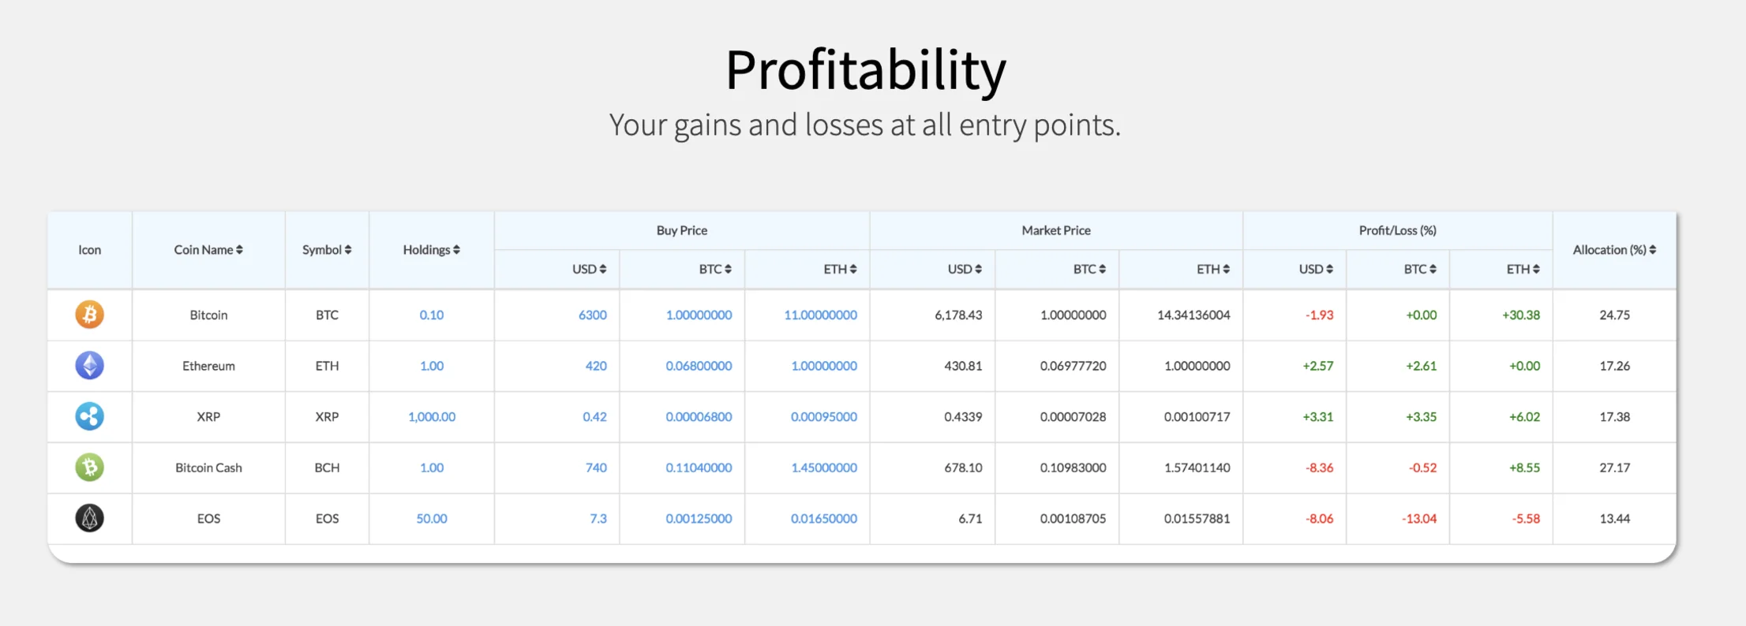Expand sorting options on Market Price USD

point(980,269)
